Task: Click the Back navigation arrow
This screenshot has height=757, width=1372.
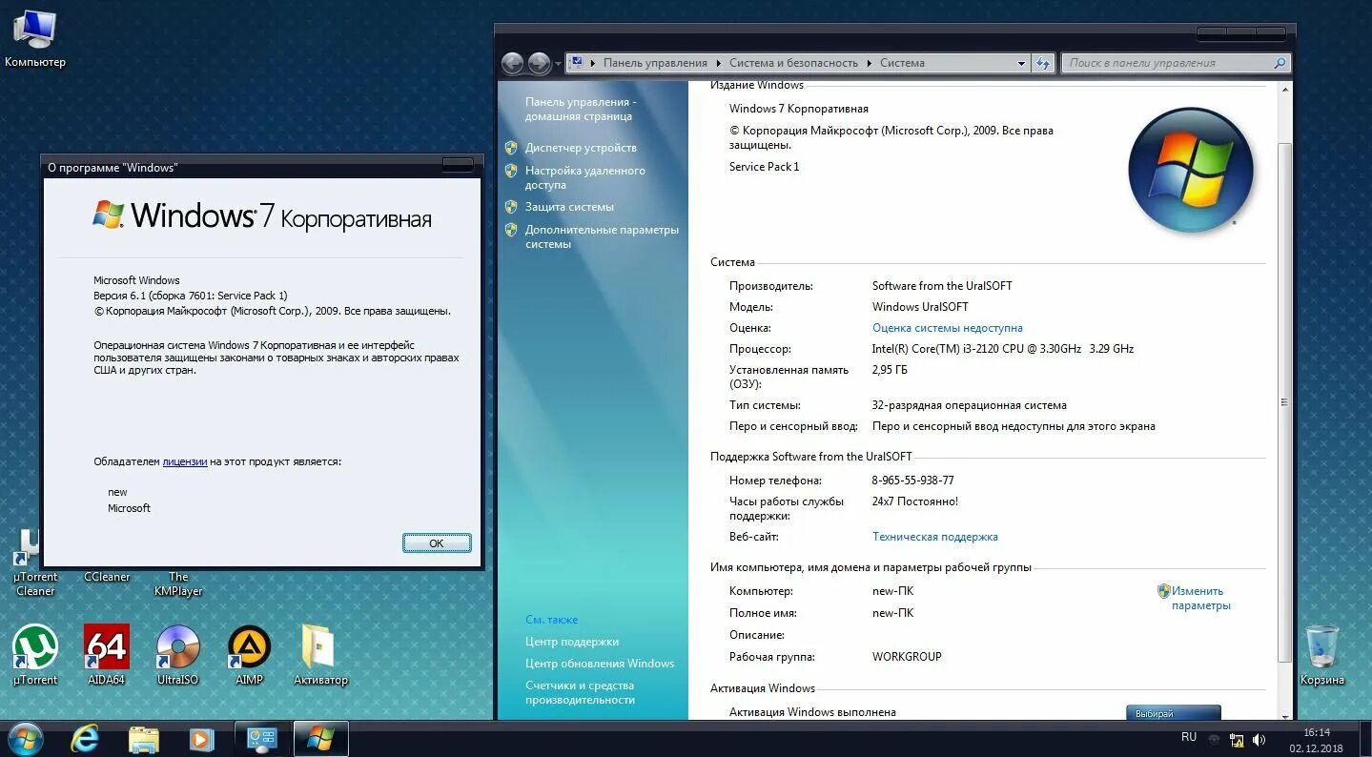Action: click(x=513, y=63)
